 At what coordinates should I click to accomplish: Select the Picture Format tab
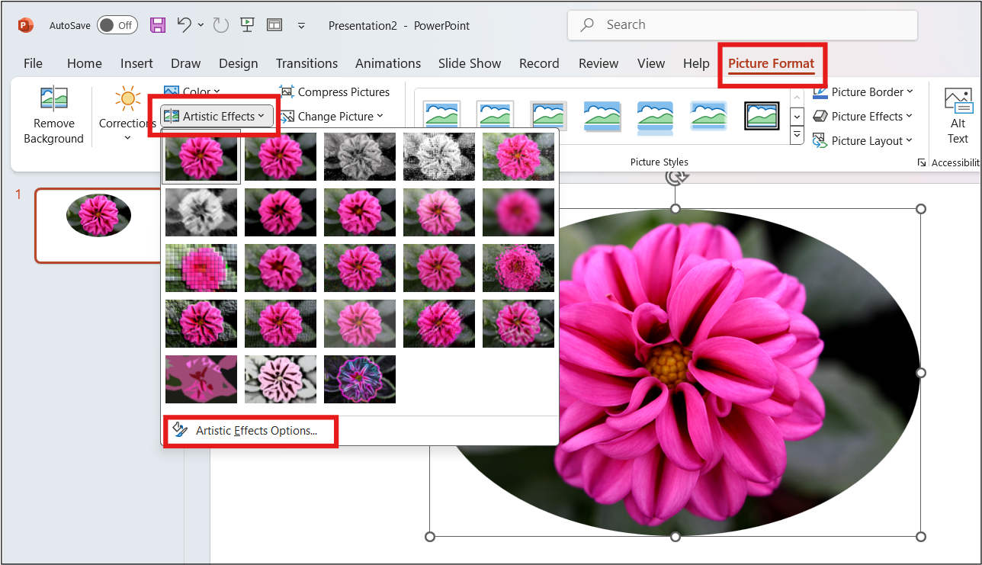pyautogui.click(x=771, y=63)
